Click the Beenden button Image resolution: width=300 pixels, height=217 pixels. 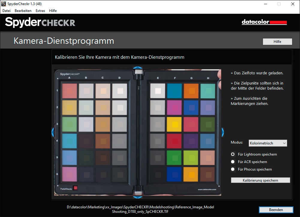tap(276, 210)
